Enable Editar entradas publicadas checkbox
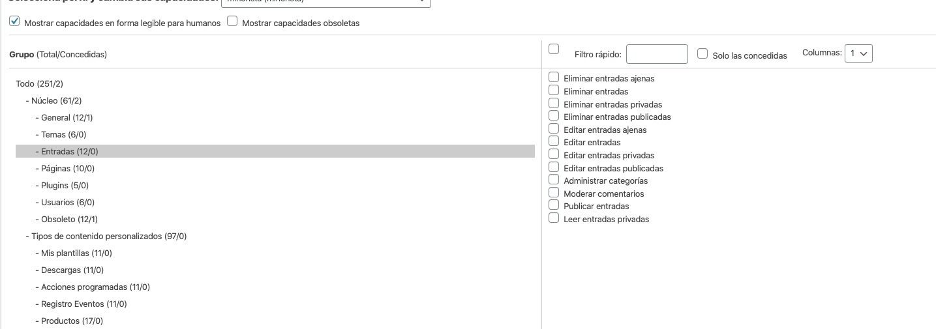 pyautogui.click(x=554, y=167)
